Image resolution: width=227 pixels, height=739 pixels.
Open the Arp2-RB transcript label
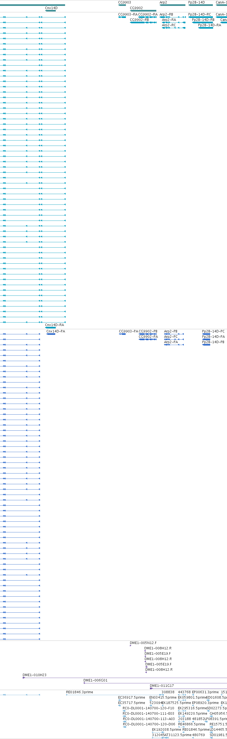click(166, 14)
